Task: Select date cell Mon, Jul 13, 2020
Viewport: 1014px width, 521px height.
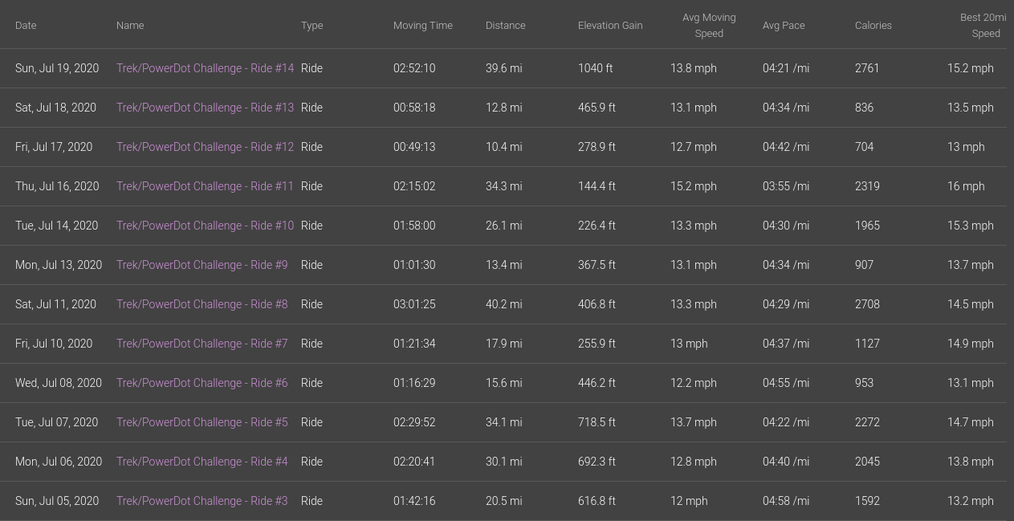Action: point(59,265)
